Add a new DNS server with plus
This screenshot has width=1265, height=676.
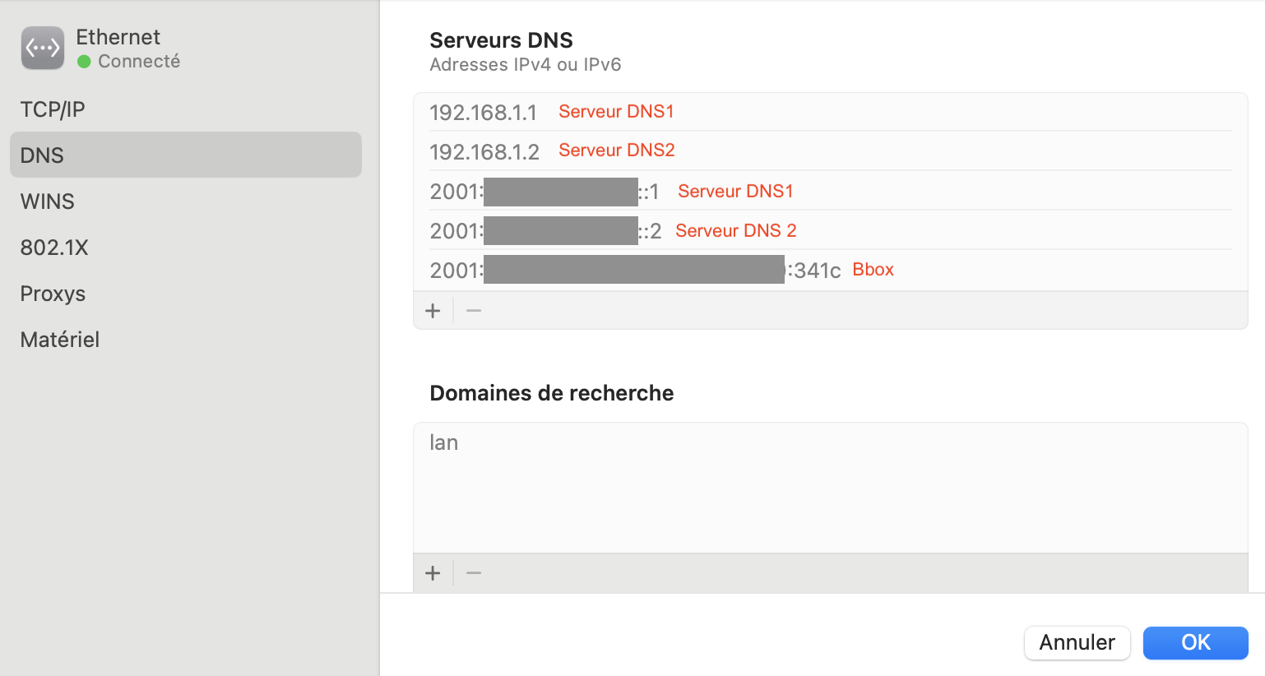[433, 311]
